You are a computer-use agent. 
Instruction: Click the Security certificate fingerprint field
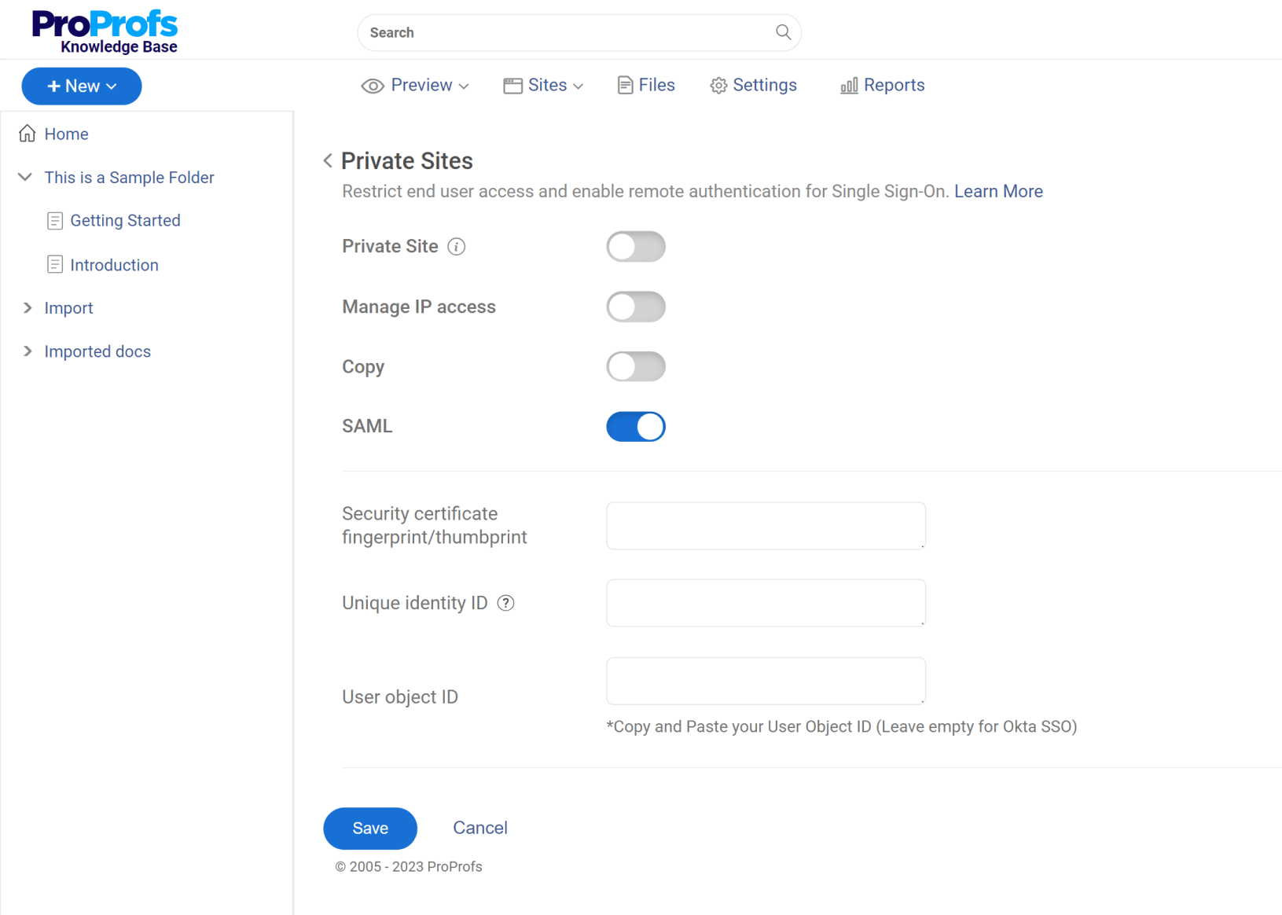pos(766,526)
